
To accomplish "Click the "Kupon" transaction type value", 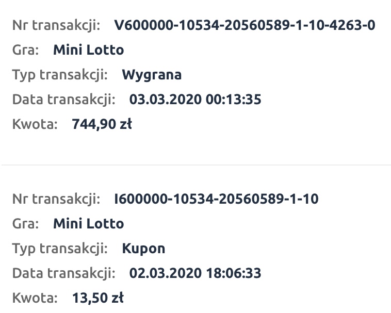I will (143, 248).
